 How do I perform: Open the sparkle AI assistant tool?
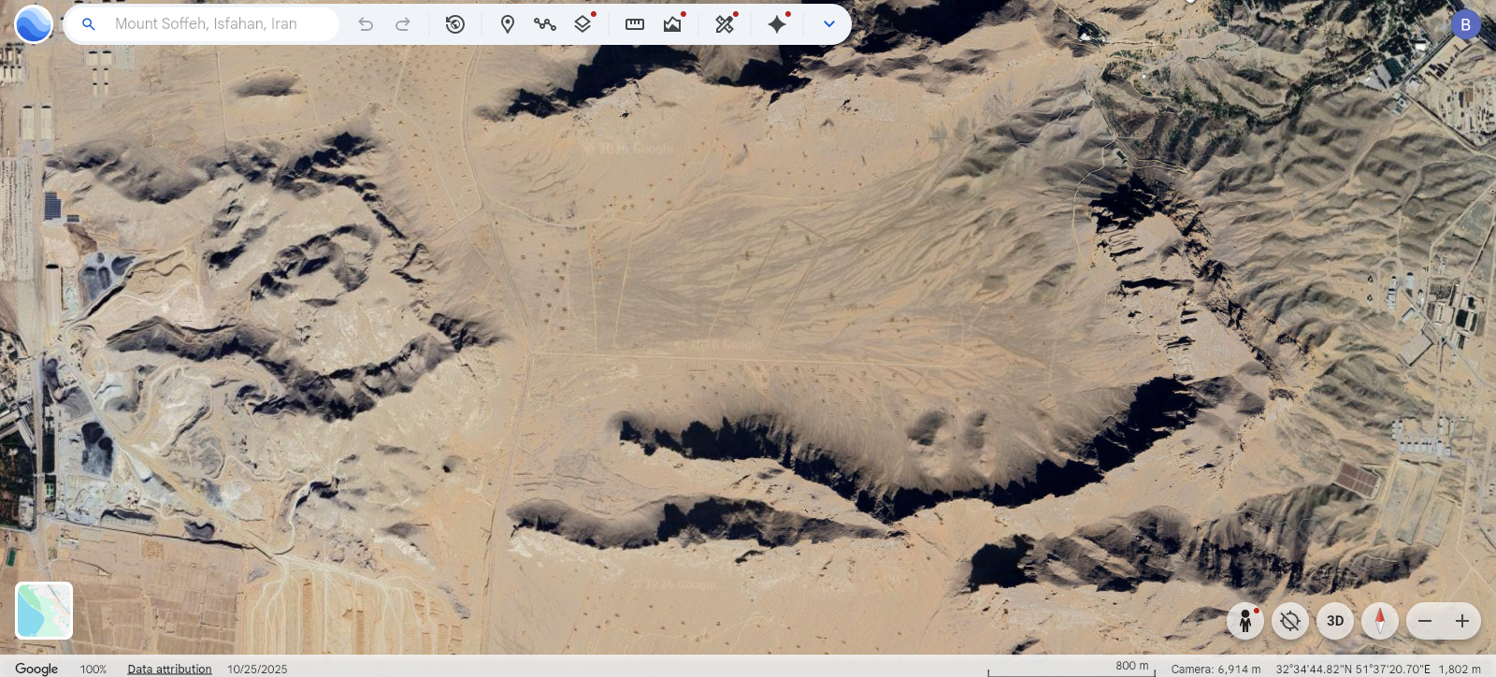pos(777,24)
